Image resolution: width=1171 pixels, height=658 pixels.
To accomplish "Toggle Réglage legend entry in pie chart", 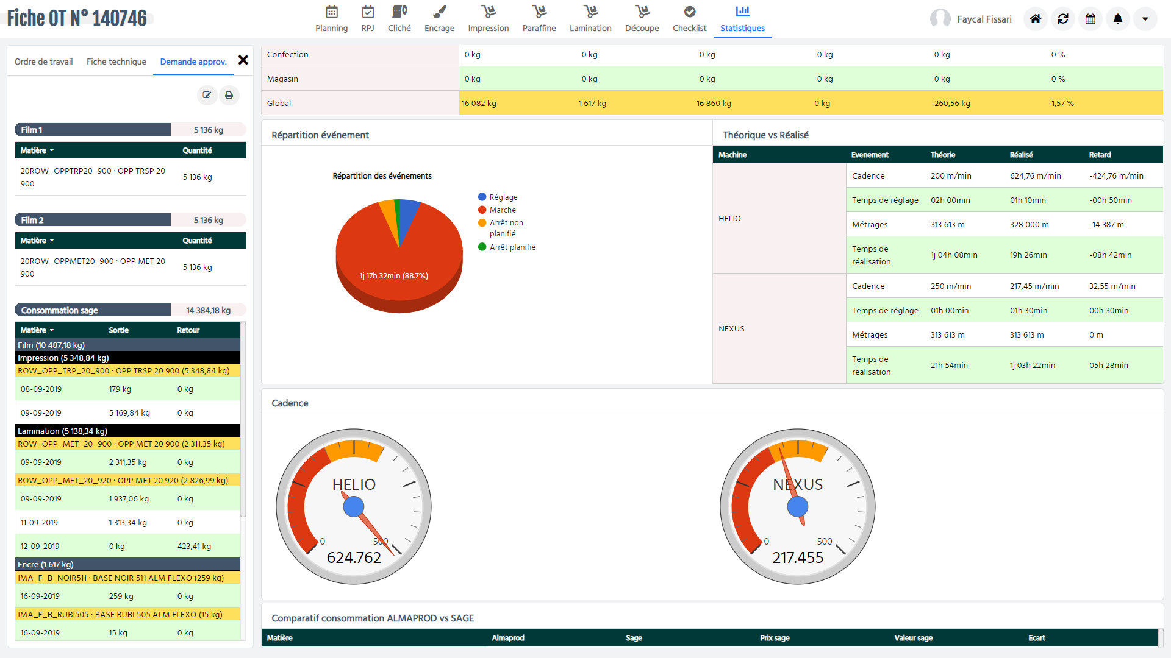I will pos(503,197).
